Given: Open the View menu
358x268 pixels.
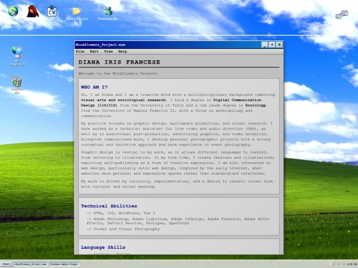Looking at the screenshot, I should point(109,52).
